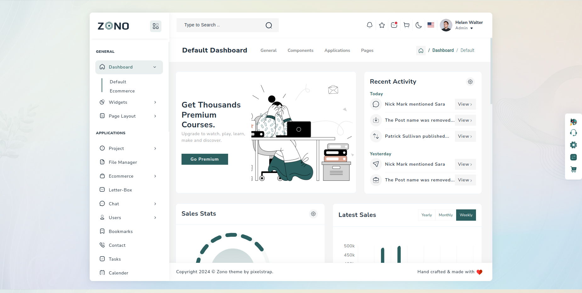This screenshot has height=293, width=582.
Task: View the Patrick Sullivan published activity
Action: tap(465, 136)
